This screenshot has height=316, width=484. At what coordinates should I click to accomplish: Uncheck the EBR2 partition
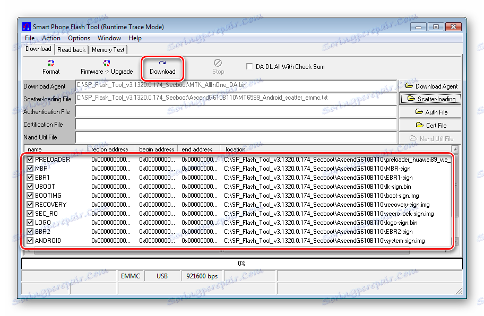coord(30,232)
